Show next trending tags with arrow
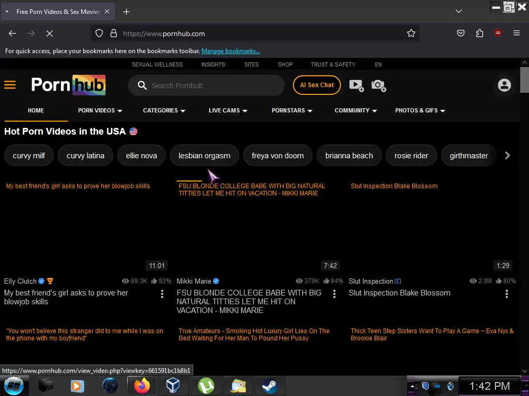 point(507,155)
